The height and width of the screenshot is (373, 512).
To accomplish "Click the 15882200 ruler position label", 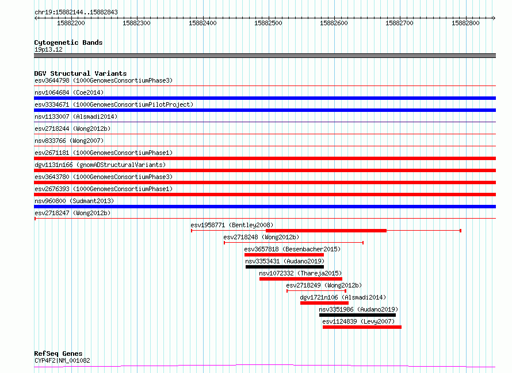I will tap(71, 23).
